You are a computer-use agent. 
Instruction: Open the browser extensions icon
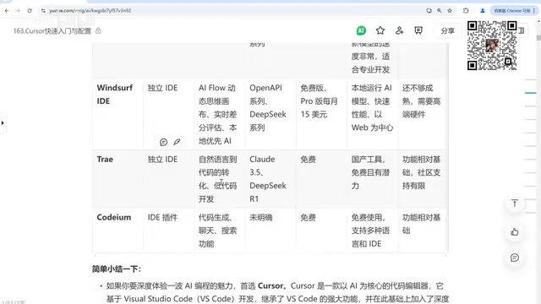[x=466, y=11]
